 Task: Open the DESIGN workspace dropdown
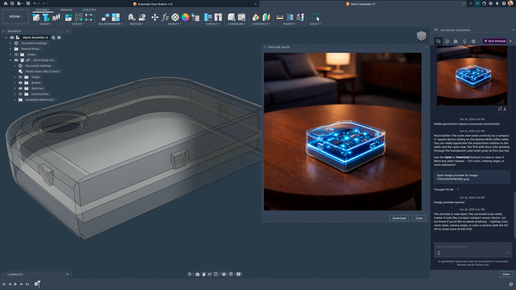coord(15,17)
